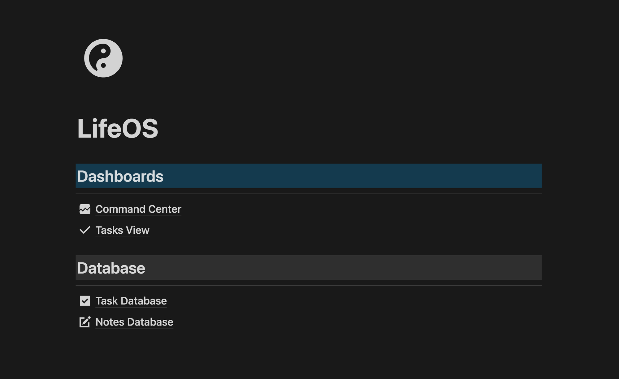Click the gray highlighted bar right of Database
The width and height of the screenshot is (619, 379).
pyautogui.click(x=344, y=268)
